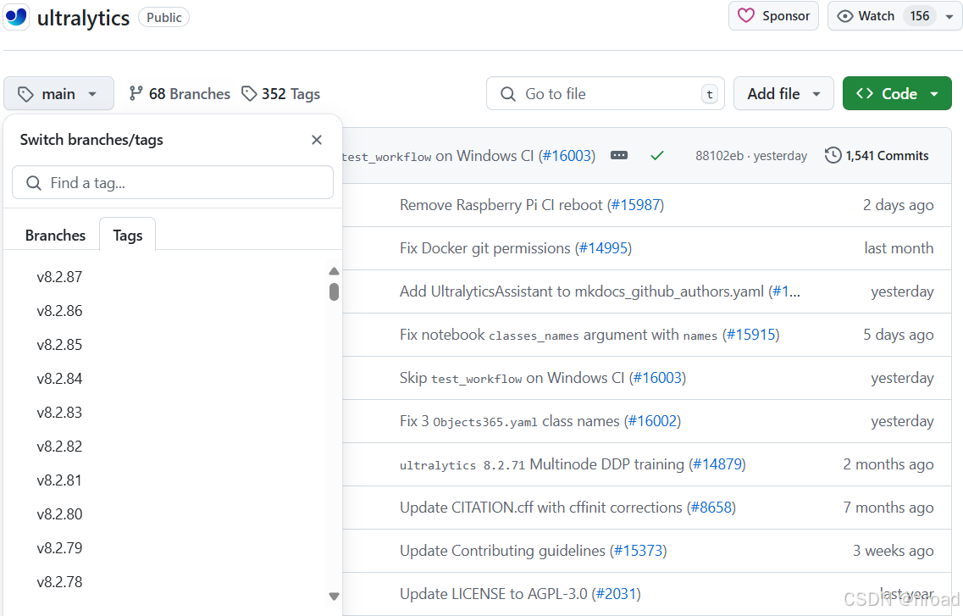This screenshot has height=616, width=963.
Task: Open pull request #2031 link
Action: pos(616,594)
